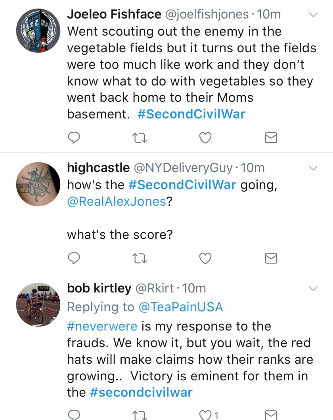This screenshot has width=333, height=420.
Task: Open #SecondCivilWar hashtag in Joeleo's tweet
Action: click(191, 114)
